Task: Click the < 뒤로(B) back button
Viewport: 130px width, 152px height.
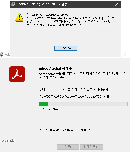Action: click(x=68, y=147)
